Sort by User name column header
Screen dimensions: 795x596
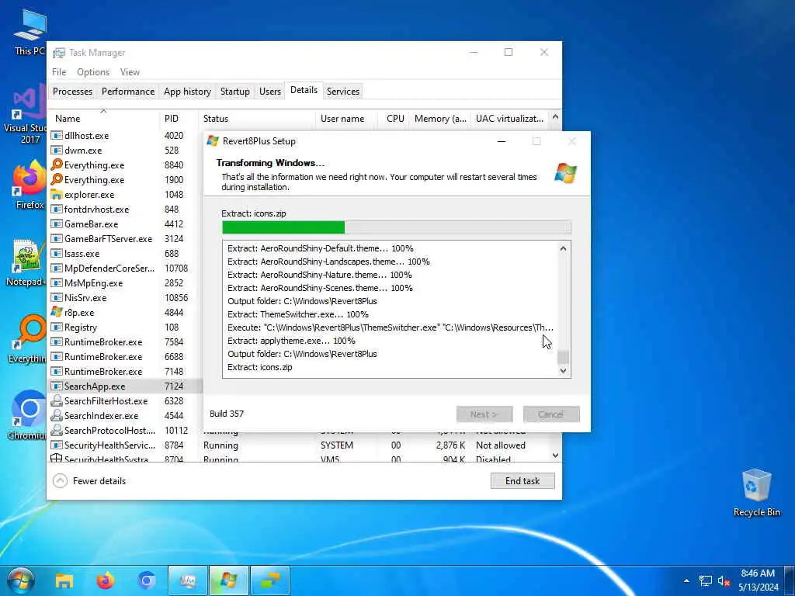(345, 119)
